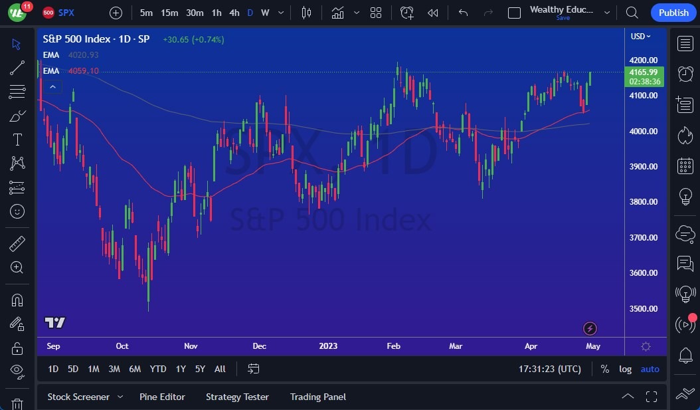Open the economic calendar panel

tap(685, 166)
